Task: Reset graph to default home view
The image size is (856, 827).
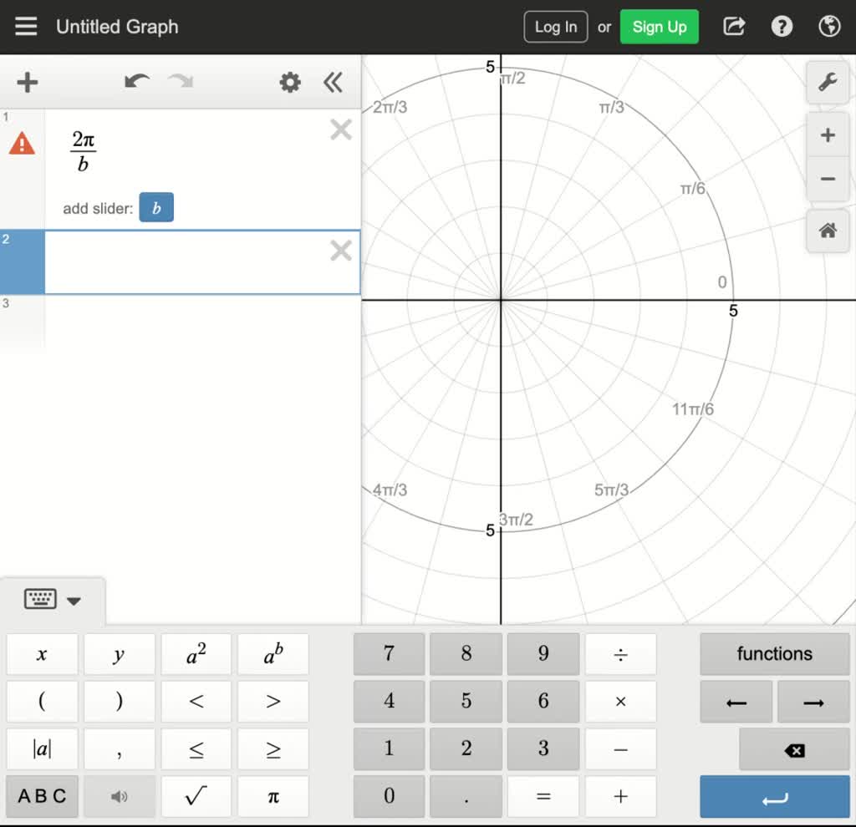Action: (828, 231)
